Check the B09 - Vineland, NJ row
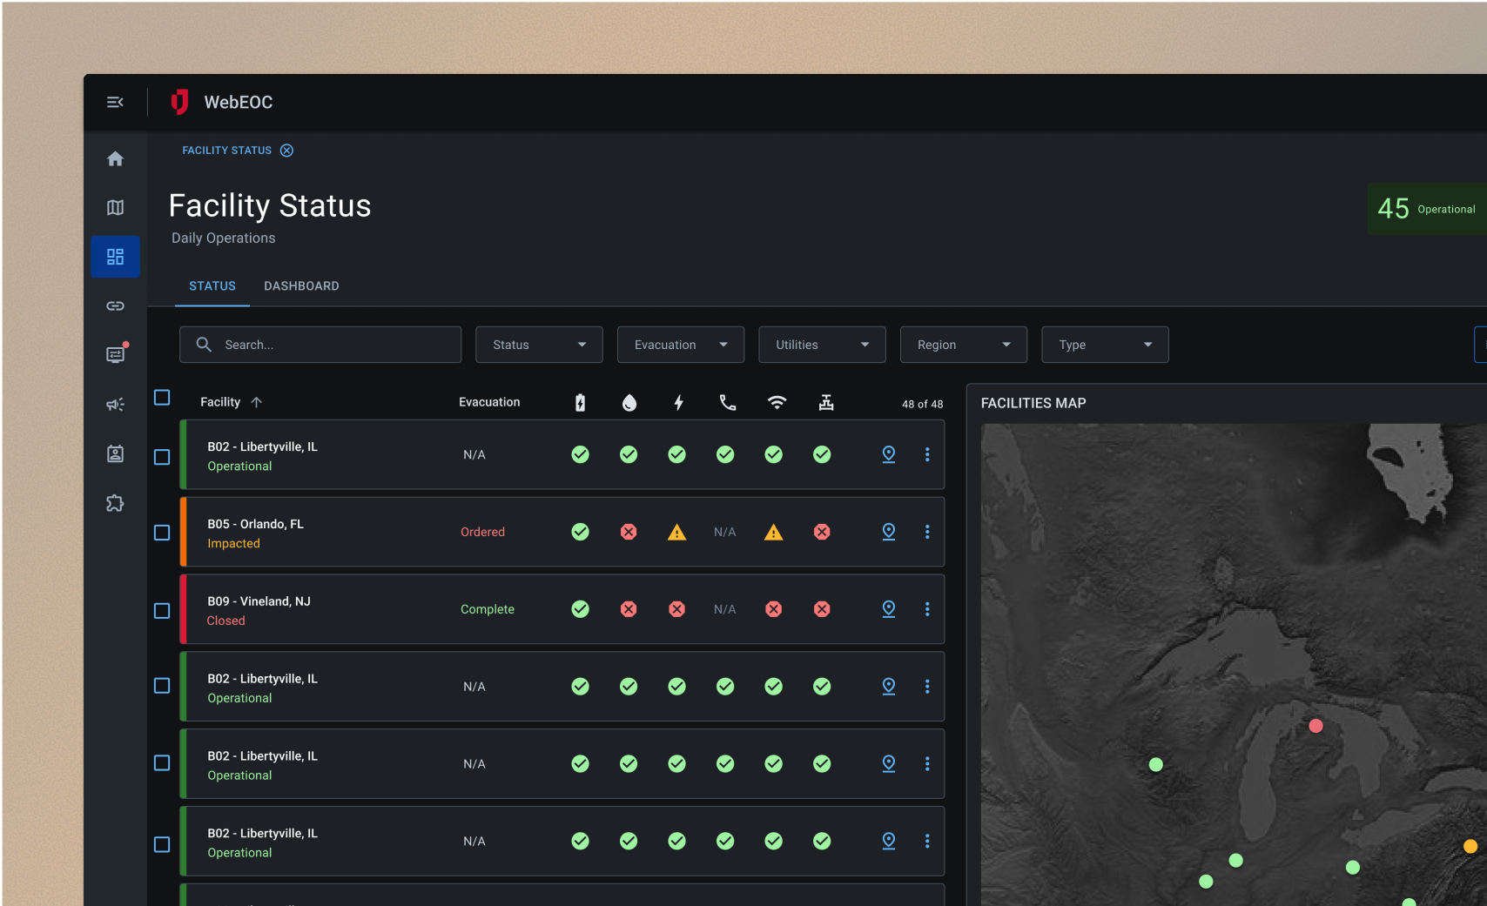 [162, 611]
